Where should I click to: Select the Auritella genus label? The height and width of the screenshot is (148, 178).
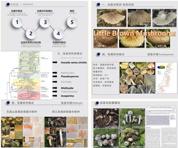tap(66, 82)
